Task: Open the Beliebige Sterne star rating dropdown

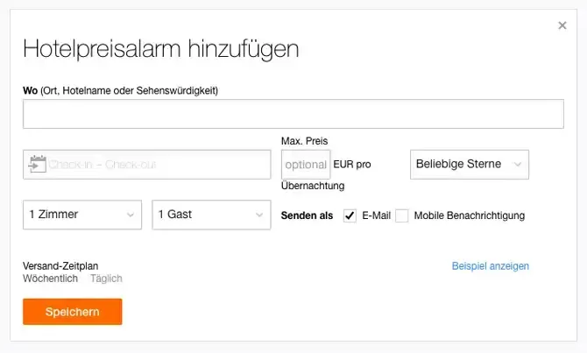Action: point(469,164)
